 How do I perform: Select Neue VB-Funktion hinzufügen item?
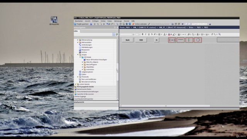[x=96, y=60]
